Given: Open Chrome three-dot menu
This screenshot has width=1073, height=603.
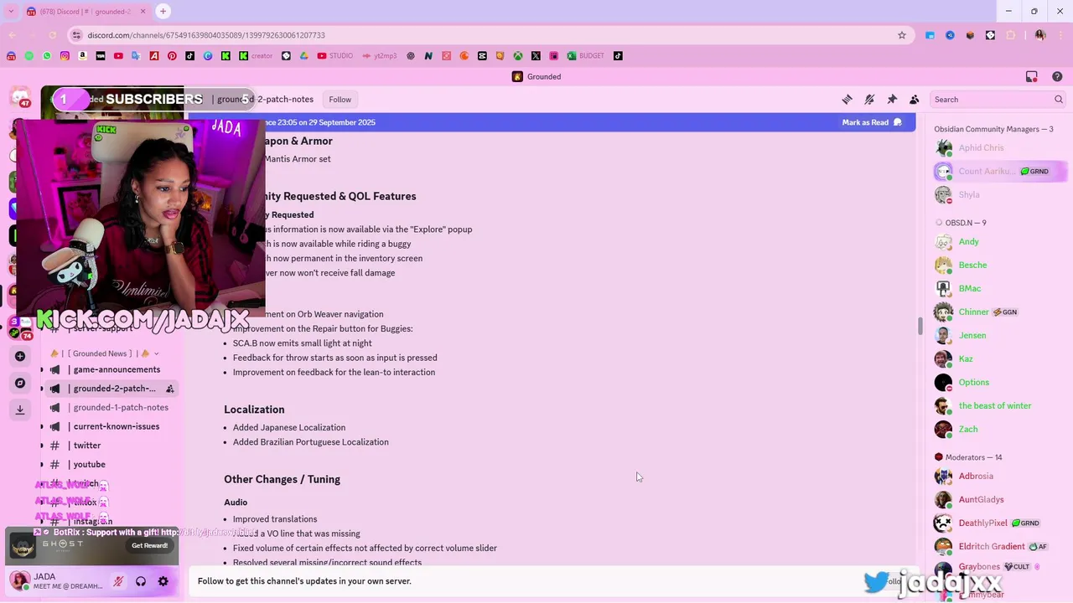Looking at the screenshot, I should (x=1060, y=35).
